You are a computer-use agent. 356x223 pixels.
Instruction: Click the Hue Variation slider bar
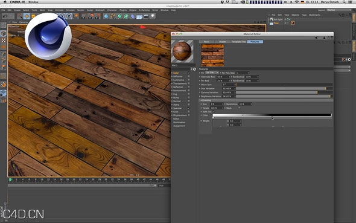(284, 88)
